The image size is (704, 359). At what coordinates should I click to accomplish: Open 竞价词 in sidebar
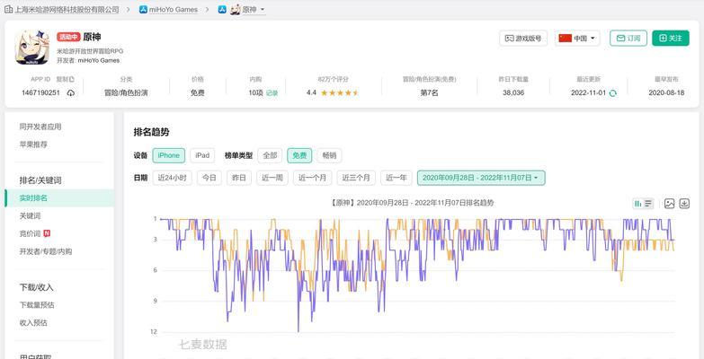(x=30, y=233)
